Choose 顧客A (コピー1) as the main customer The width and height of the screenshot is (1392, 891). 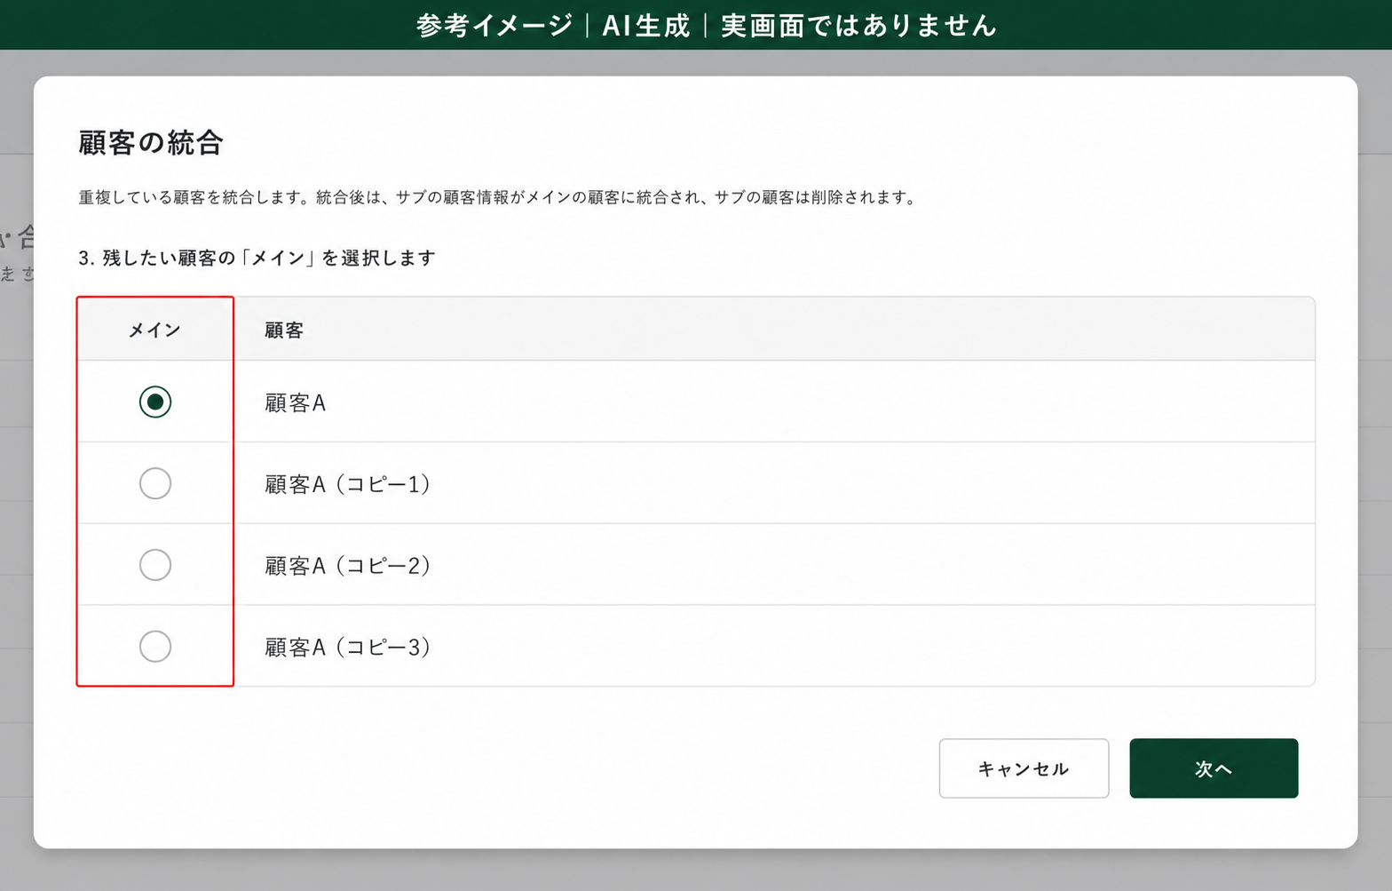(155, 483)
